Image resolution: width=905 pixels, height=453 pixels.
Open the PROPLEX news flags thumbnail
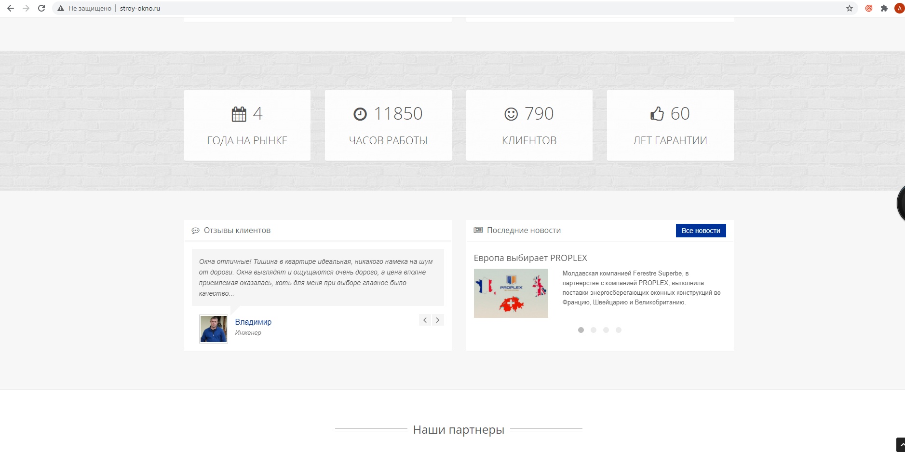pyautogui.click(x=511, y=293)
